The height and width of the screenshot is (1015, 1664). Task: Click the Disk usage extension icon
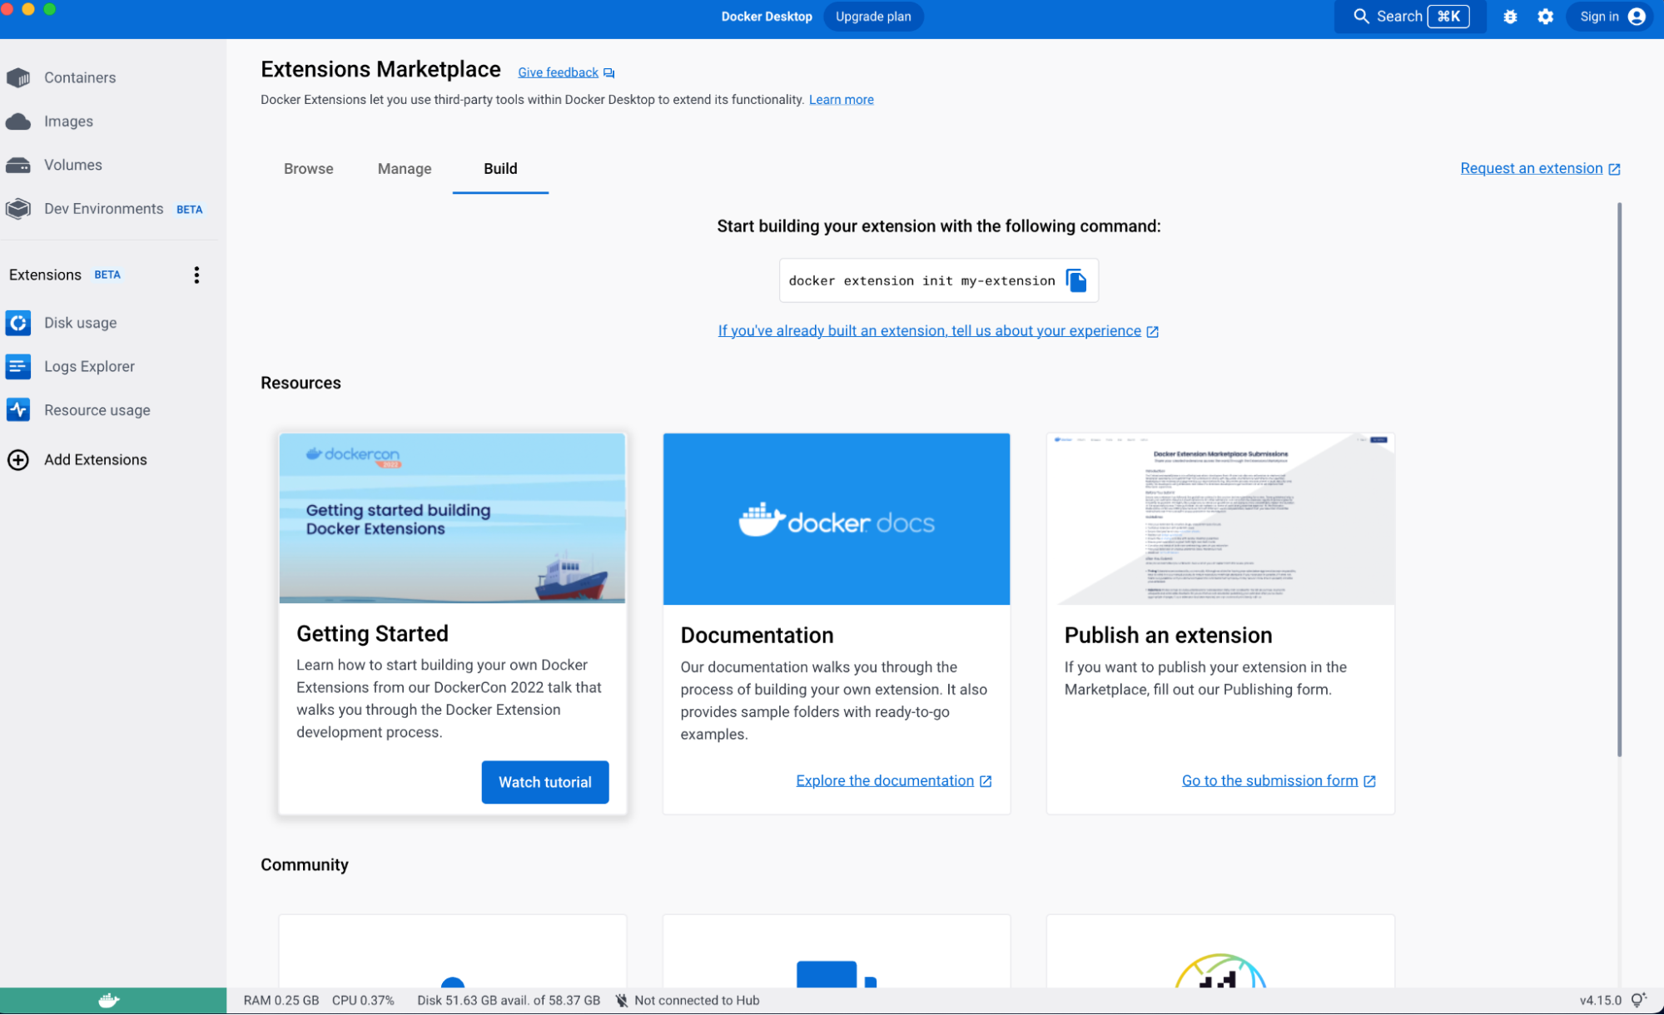[x=19, y=321]
